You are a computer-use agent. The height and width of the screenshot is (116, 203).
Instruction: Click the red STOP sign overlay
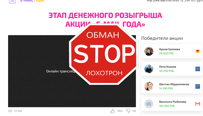click(104, 55)
